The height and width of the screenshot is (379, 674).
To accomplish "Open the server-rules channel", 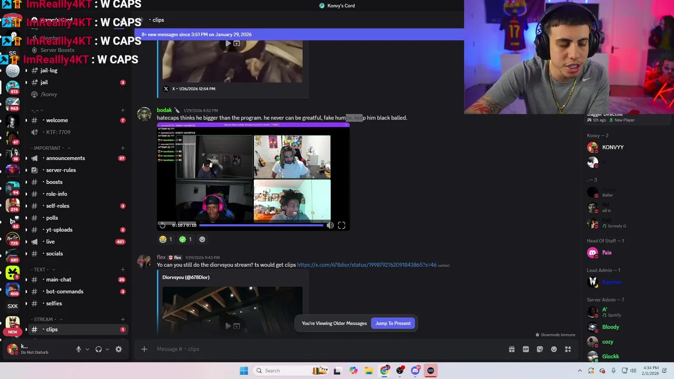I will [77, 170].
